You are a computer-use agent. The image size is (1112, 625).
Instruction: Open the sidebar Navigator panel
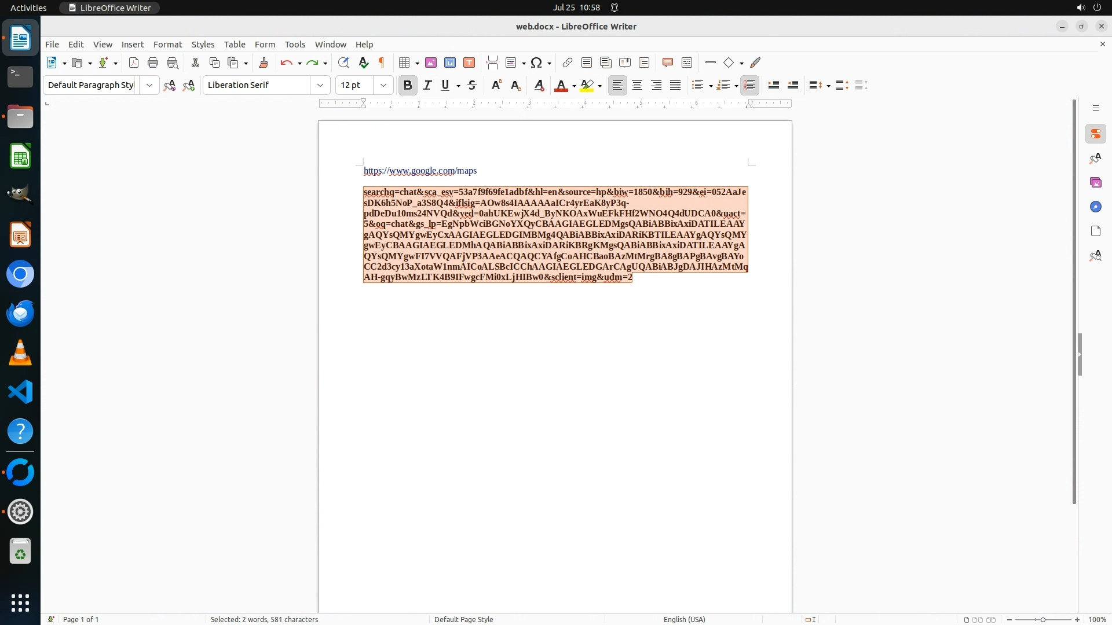(x=1095, y=207)
